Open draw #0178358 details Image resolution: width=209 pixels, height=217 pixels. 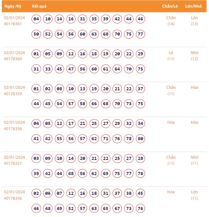pyautogui.click(x=13, y=129)
